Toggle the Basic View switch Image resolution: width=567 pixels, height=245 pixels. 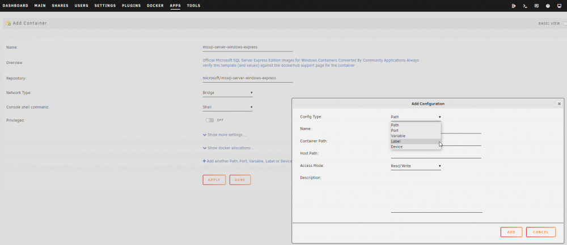pyautogui.click(x=565, y=23)
